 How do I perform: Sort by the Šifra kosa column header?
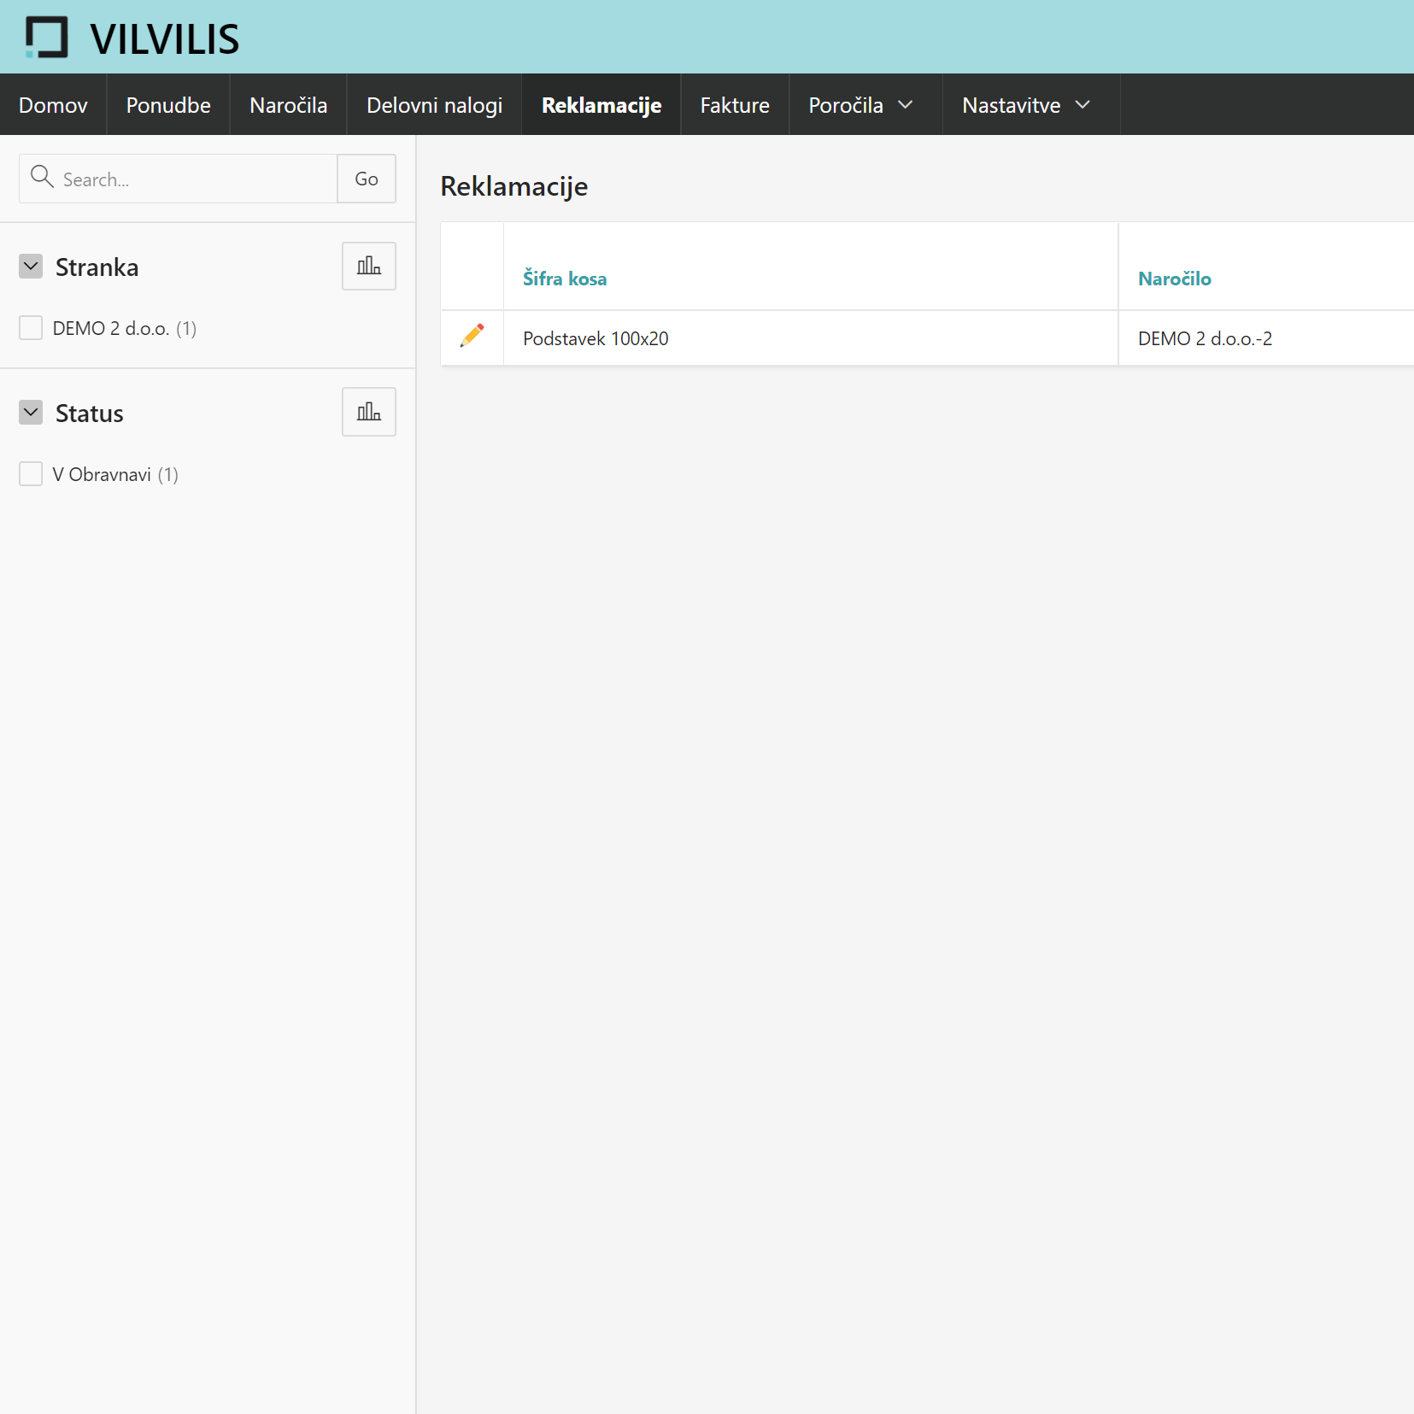coord(565,279)
